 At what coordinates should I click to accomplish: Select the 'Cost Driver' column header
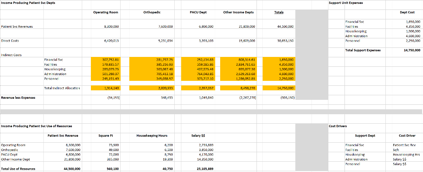pos(407,135)
